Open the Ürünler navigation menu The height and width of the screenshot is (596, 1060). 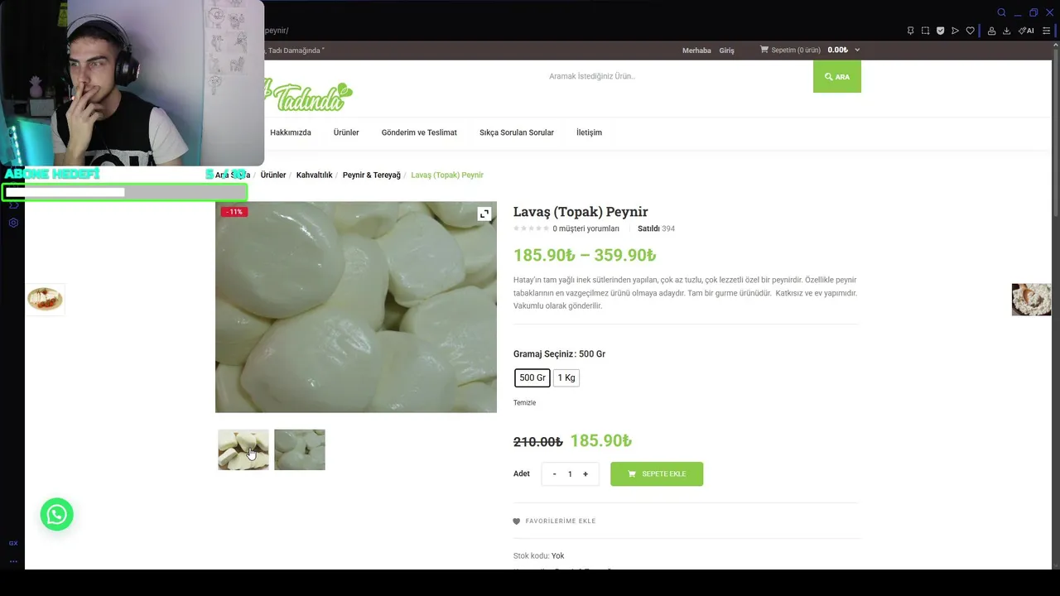point(346,132)
